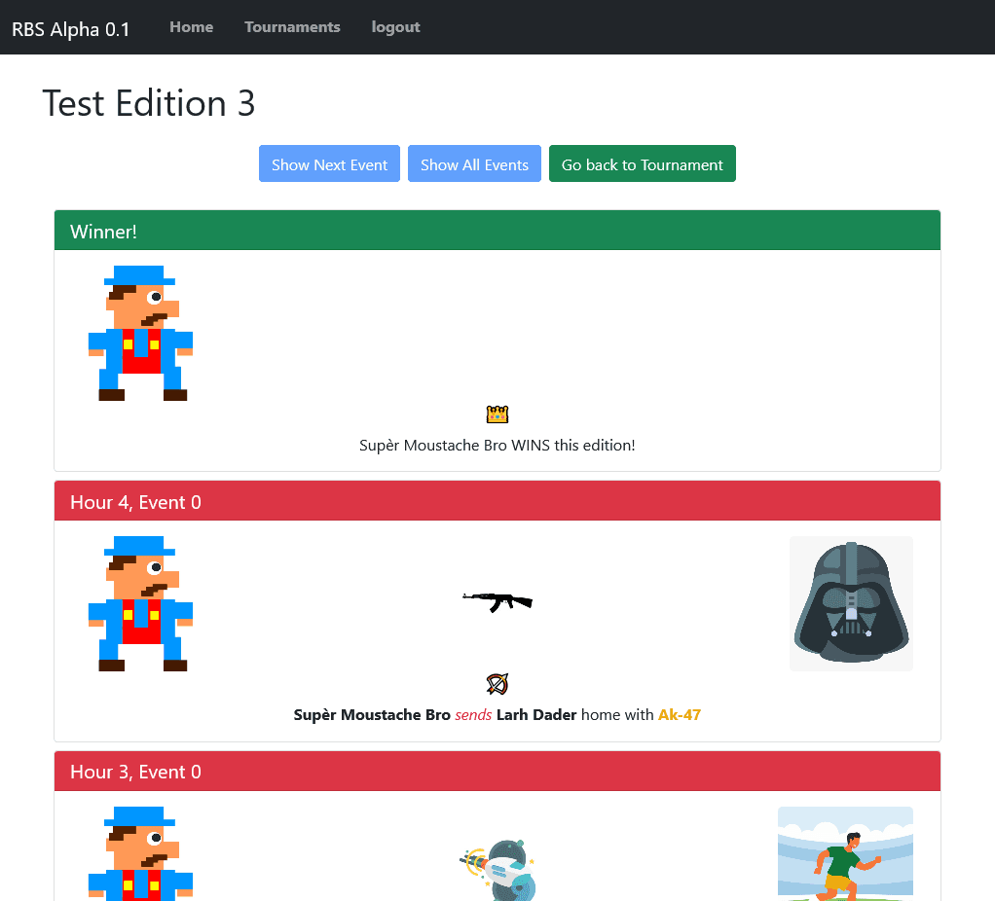The image size is (995, 901).
Task: Click the AK-47 rifle icon
Action: [497, 601]
